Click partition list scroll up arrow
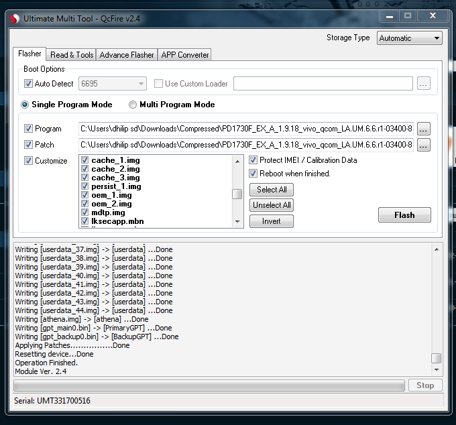Image resolution: width=456 pixels, height=425 pixels. 237,162
